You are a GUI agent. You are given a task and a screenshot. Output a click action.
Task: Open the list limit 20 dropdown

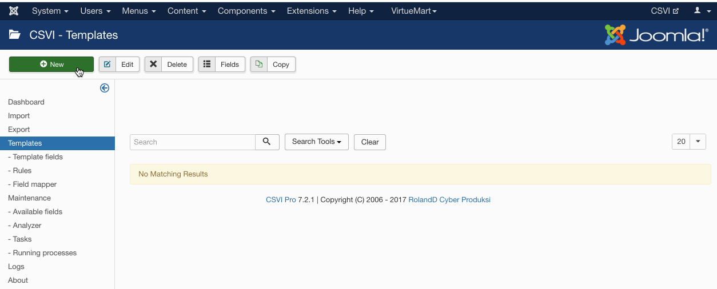[x=689, y=142]
